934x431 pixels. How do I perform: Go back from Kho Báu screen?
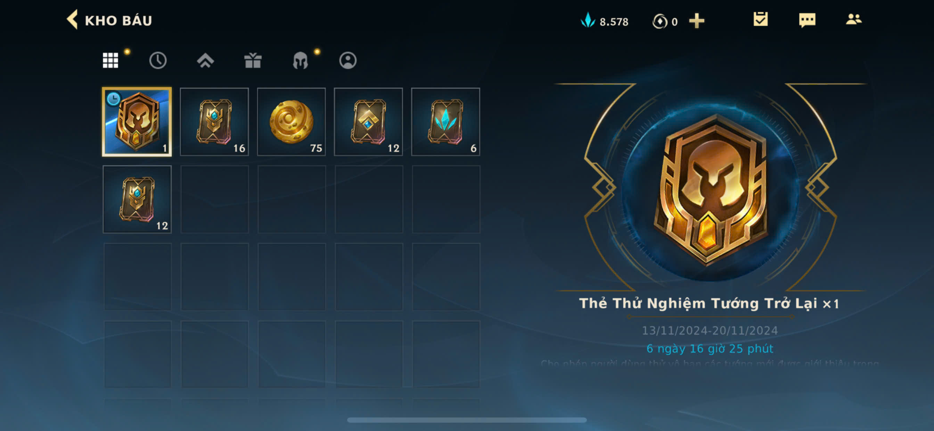pos(72,20)
